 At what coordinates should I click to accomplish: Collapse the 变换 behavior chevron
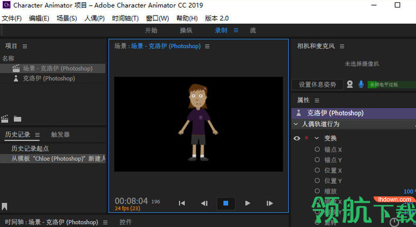click(x=317, y=138)
